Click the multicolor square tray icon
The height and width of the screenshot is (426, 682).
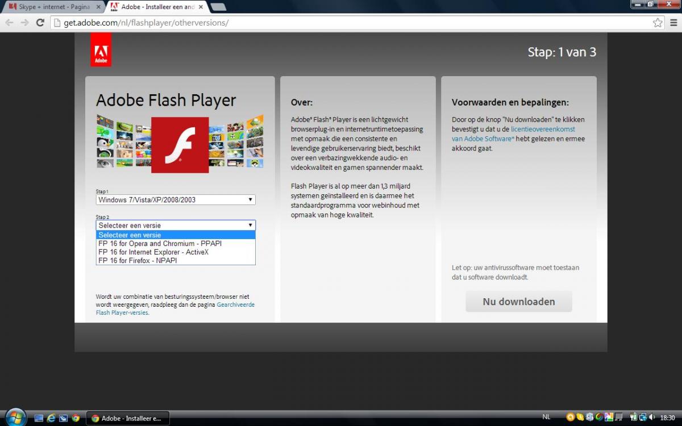[609, 417]
